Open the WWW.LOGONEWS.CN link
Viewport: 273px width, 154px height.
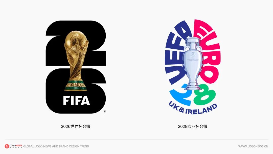point(253,146)
